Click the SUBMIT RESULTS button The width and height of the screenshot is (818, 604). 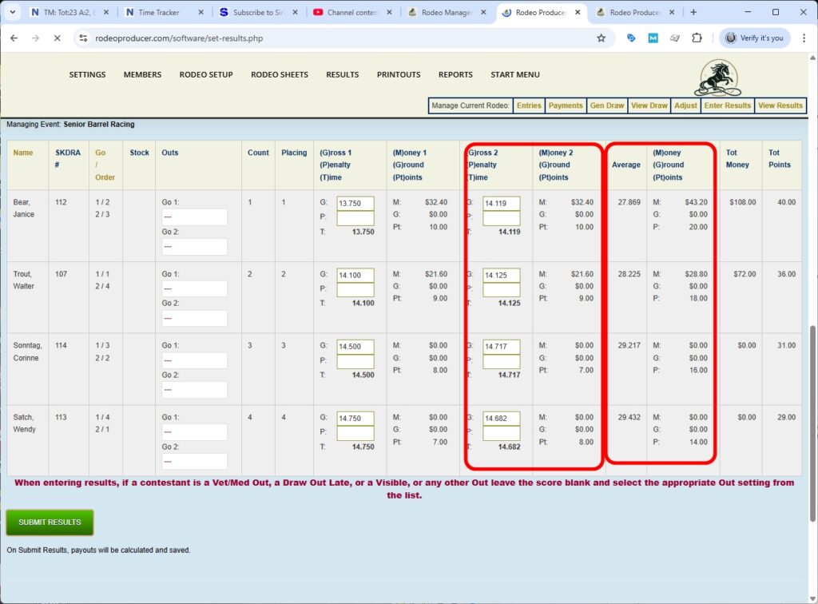50,522
